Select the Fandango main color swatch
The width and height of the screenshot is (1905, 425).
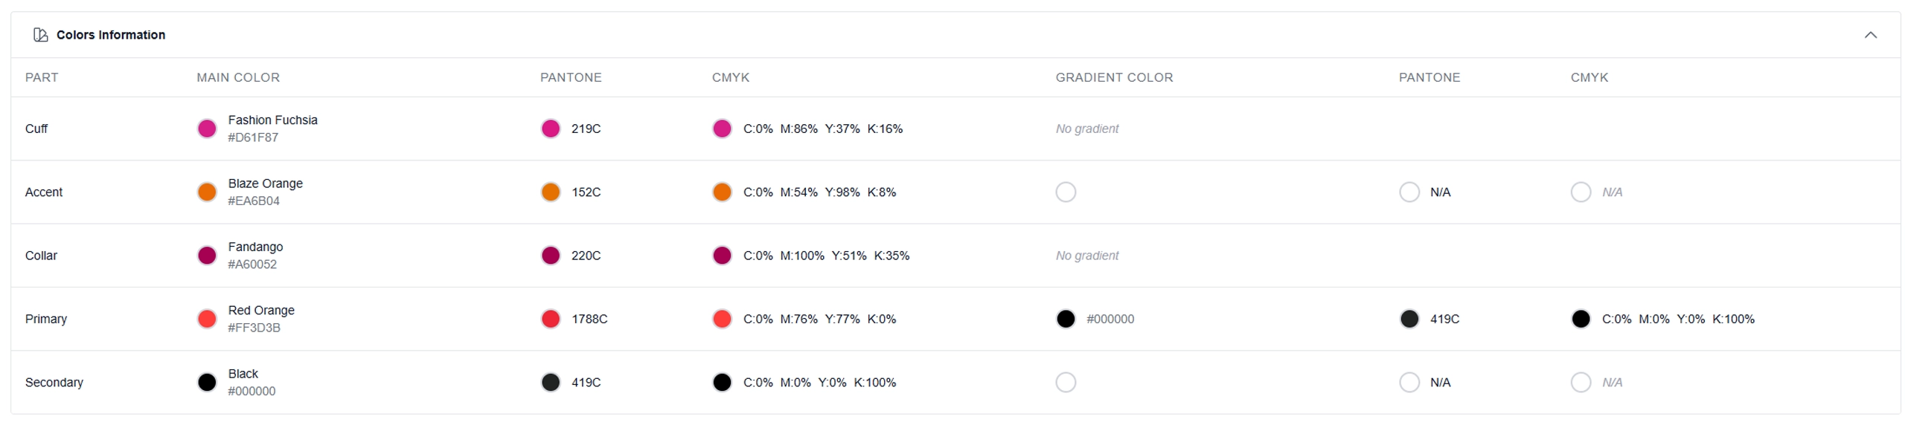(x=207, y=256)
